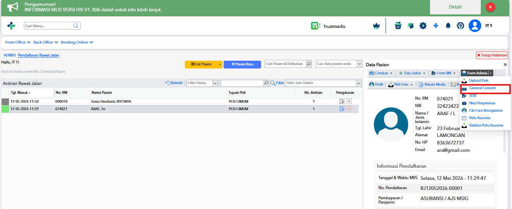Screen dimensions: 512x209
Task: Click the Pasien Baru button
Action: (242, 64)
